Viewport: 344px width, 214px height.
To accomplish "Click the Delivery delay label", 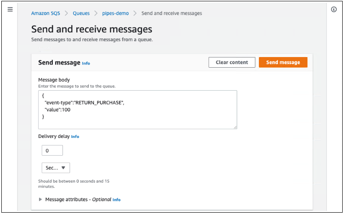I will coord(54,136).
